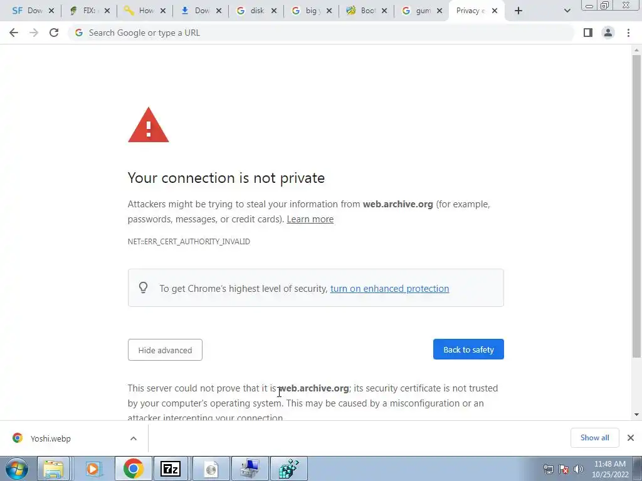Open the Windows Start menu
This screenshot has width=642, height=481.
[17, 468]
